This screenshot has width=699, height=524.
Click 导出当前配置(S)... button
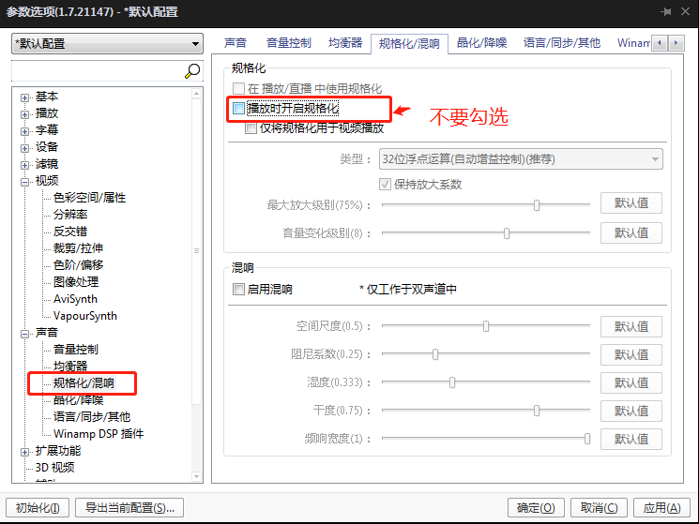129,507
